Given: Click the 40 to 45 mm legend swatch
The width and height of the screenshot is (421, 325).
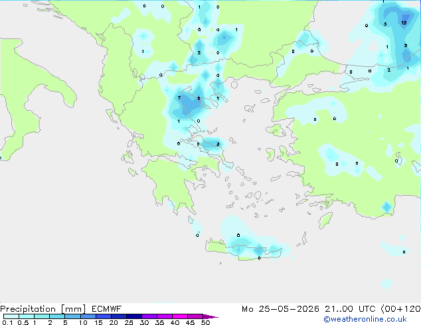Looking at the screenshot, I should (180, 316).
